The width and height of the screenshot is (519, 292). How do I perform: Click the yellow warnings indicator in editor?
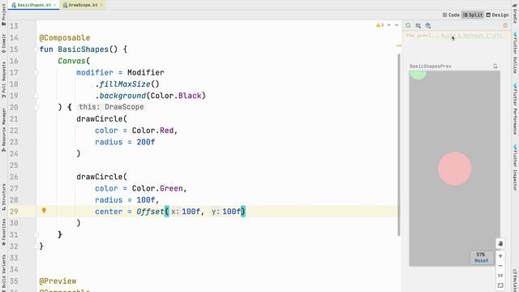click(x=380, y=25)
